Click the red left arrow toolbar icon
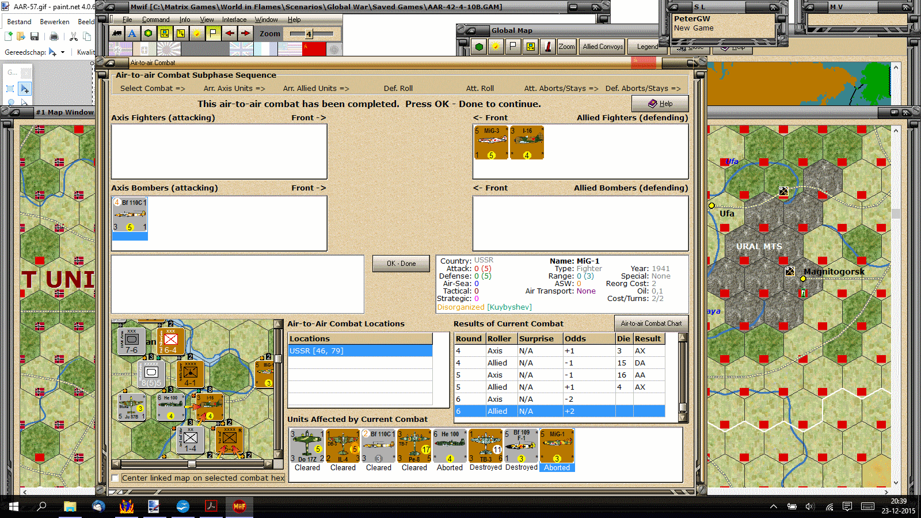The image size is (921, 518). tap(229, 33)
